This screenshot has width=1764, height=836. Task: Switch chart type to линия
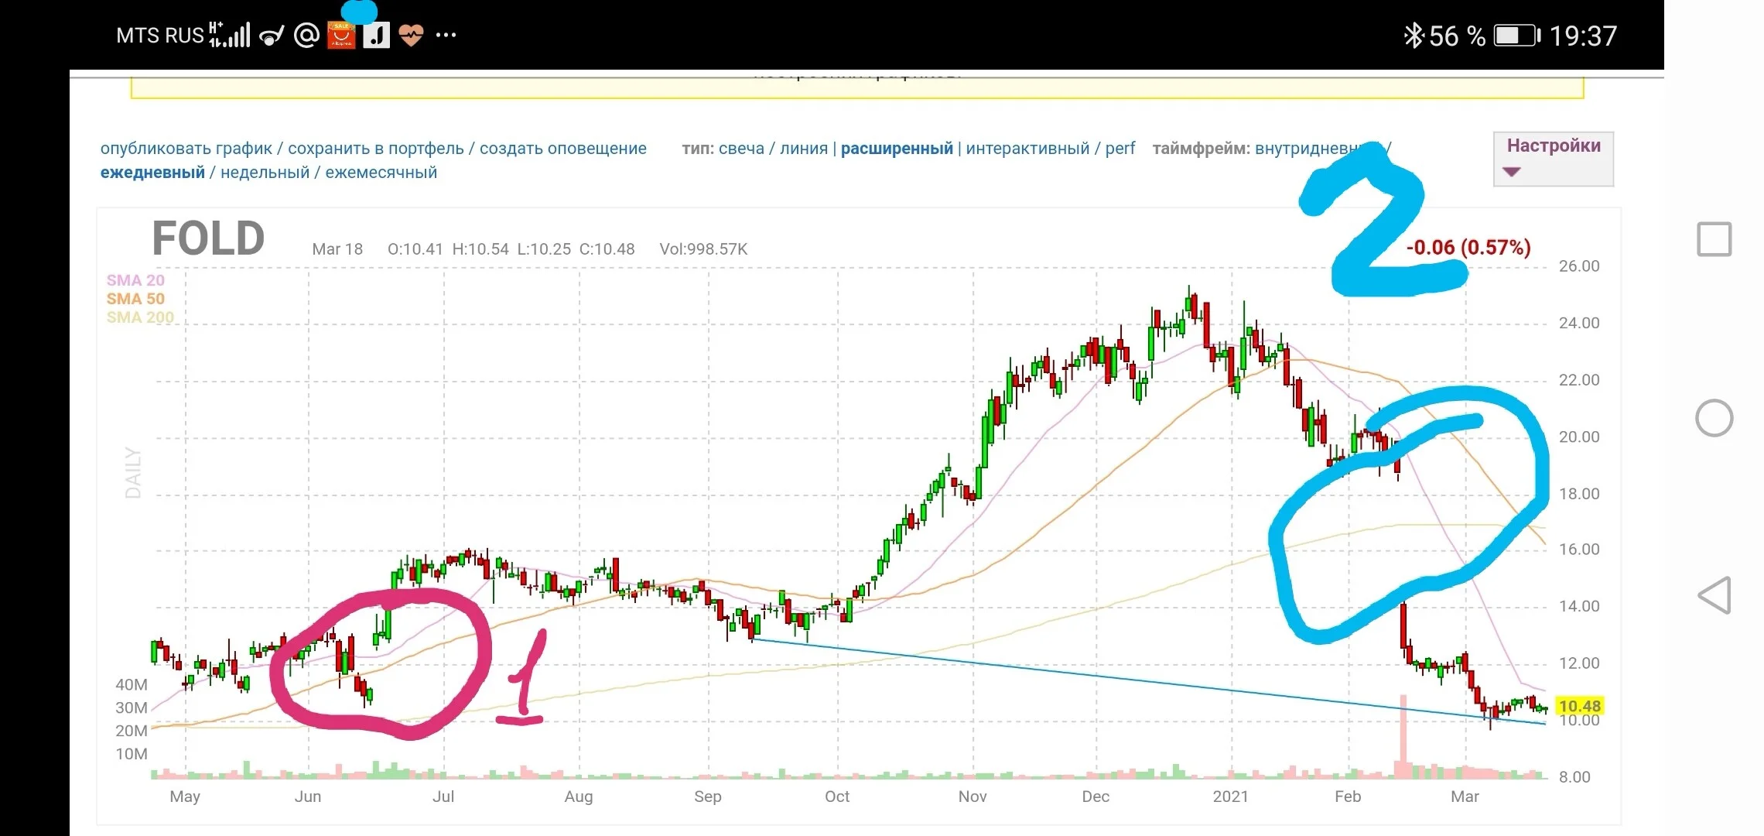point(804,149)
